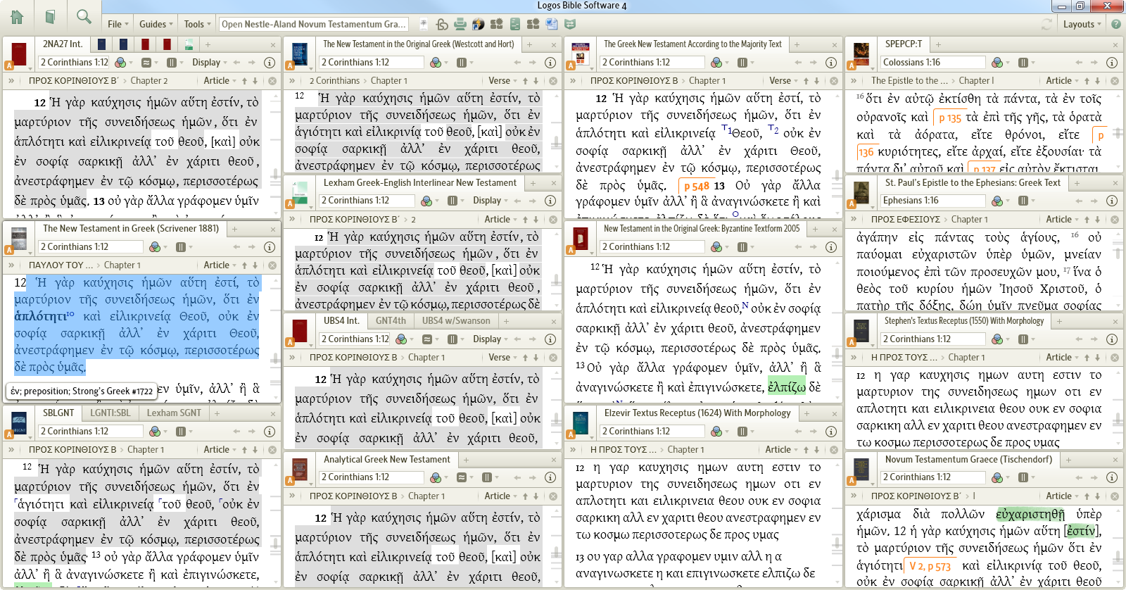Click the Byzantine Textform 2005 book cover
Screen dimensions: 1126x590
point(581,239)
